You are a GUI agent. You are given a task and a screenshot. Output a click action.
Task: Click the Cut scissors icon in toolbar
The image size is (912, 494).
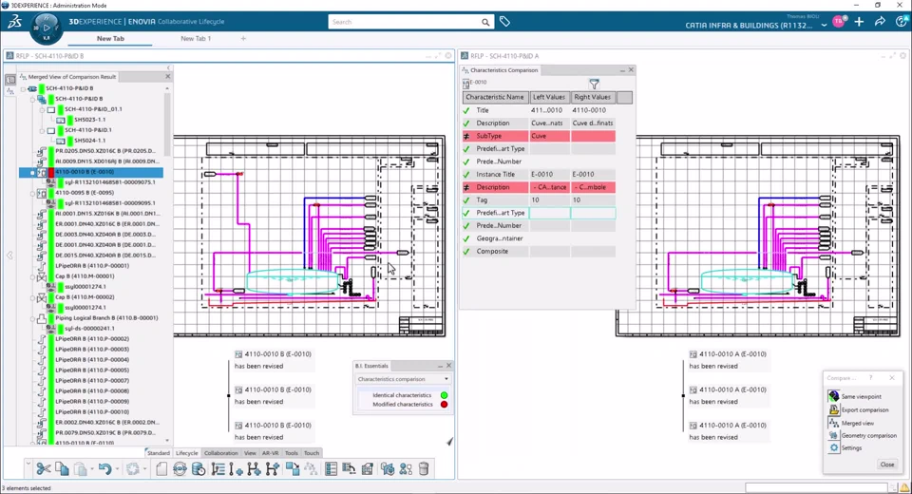click(x=43, y=468)
